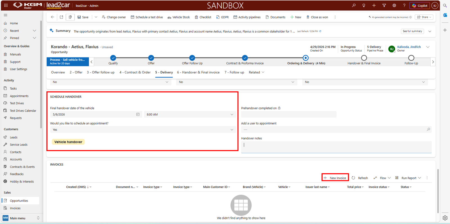Expand the Pinned section in sidebar
The height and width of the screenshot is (224, 450).
[x=34, y=38]
